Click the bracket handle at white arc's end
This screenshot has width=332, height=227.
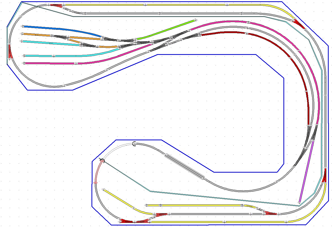134,144
